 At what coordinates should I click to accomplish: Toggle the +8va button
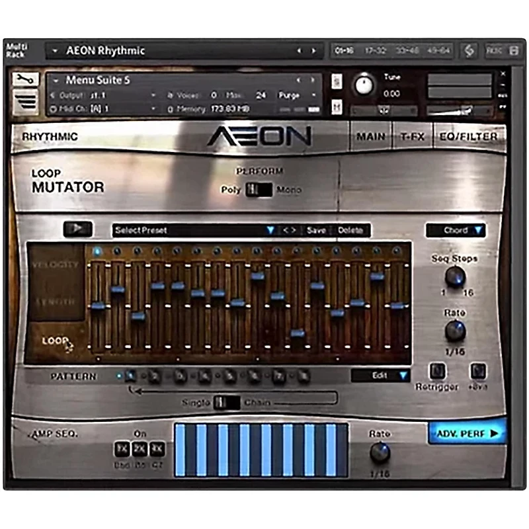click(478, 372)
